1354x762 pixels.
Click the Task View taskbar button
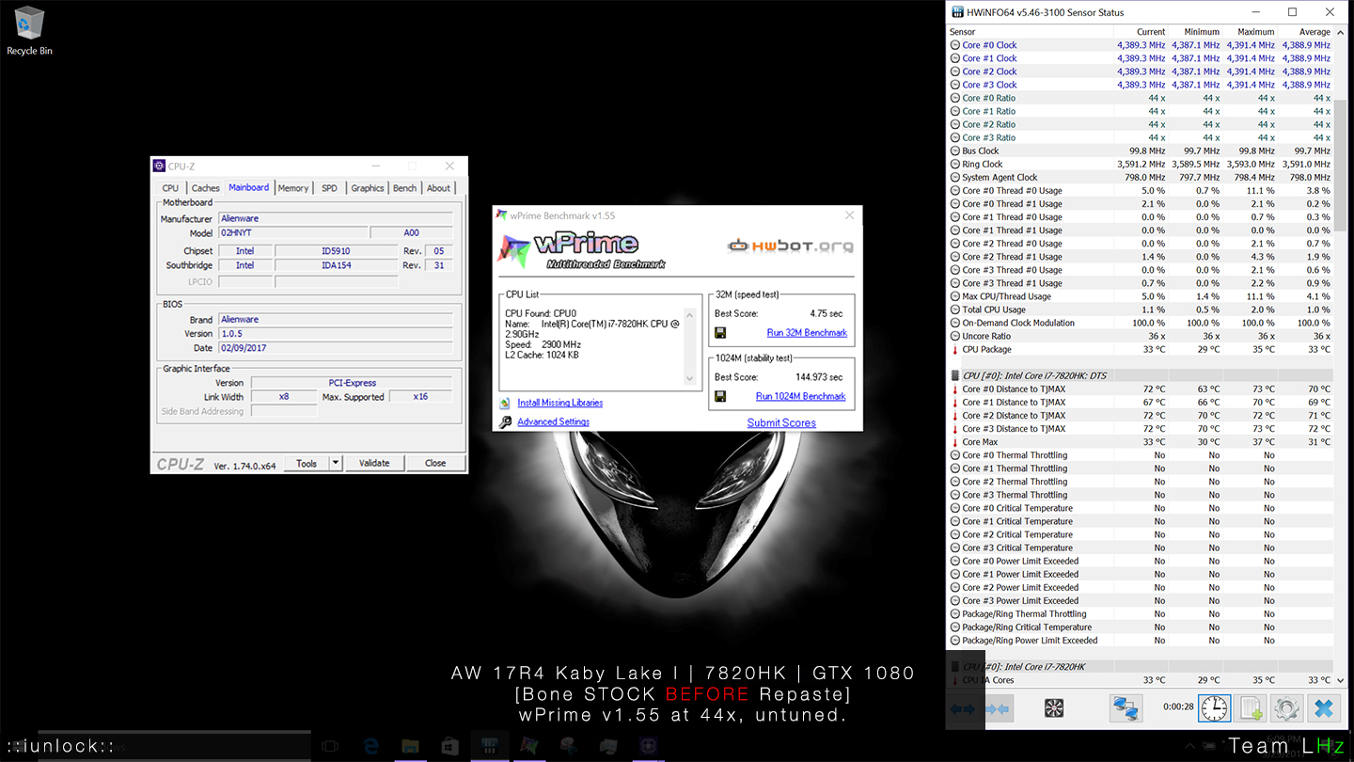tap(330, 746)
